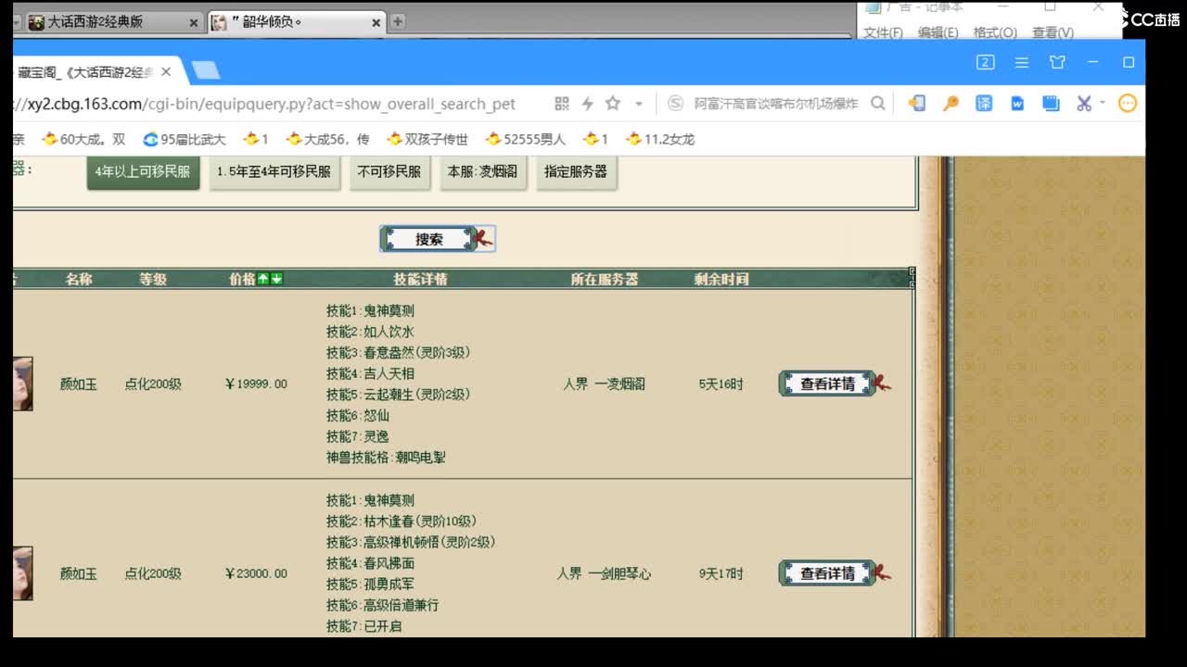This screenshot has height=667, width=1187.
Task: Click pet thumbnail in ¥23000.00 row
Action: tap(22, 573)
